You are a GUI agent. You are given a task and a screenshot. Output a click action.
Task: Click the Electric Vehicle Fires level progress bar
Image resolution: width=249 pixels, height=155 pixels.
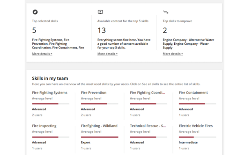point(198,137)
